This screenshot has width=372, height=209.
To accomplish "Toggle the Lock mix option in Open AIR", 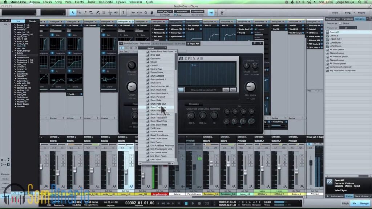I will coord(248,99).
